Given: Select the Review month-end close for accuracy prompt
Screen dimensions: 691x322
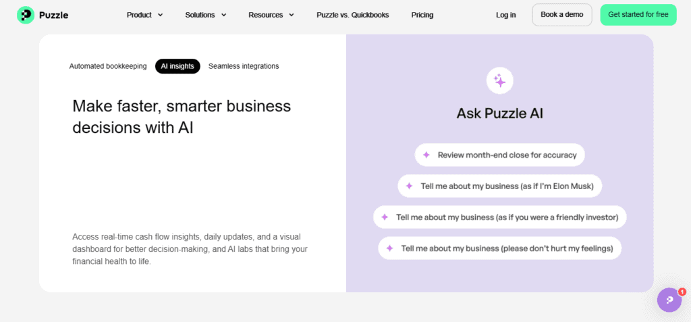Looking at the screenshot, I should coord(500,155).
